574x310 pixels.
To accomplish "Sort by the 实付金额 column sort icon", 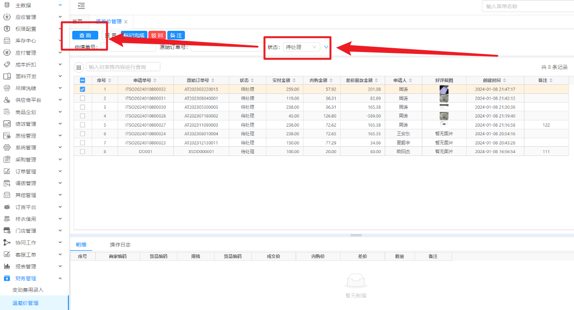I will (300, 80).
